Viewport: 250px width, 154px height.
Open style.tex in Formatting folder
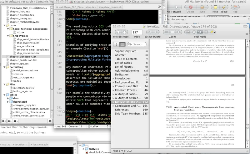click(x=18, y=74)
